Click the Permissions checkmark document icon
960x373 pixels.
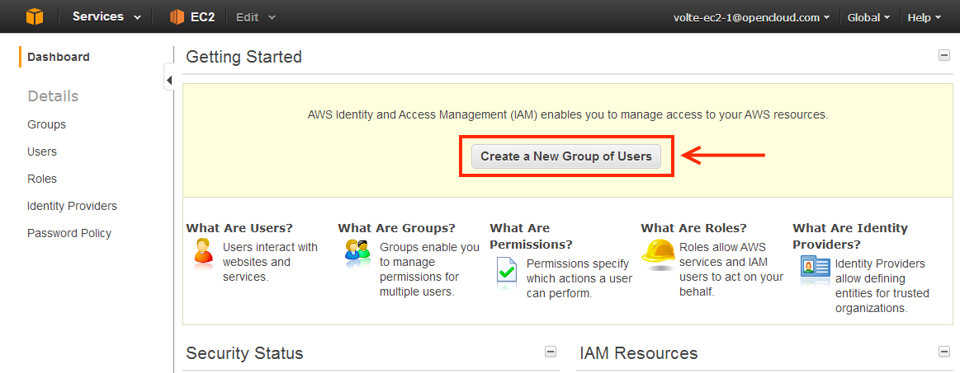pos(506,272)
